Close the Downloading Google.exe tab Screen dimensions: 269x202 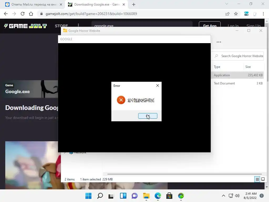pyautogui.click(x=124, y=4)
